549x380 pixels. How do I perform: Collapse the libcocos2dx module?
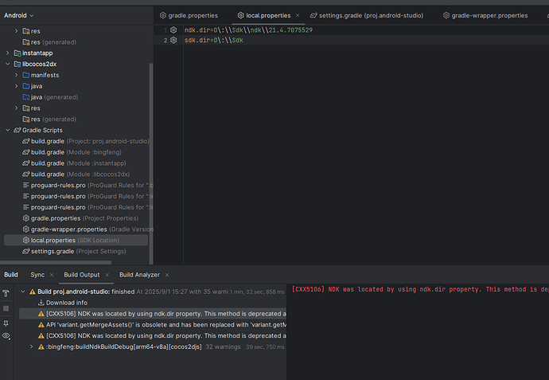tap(8, 64)
